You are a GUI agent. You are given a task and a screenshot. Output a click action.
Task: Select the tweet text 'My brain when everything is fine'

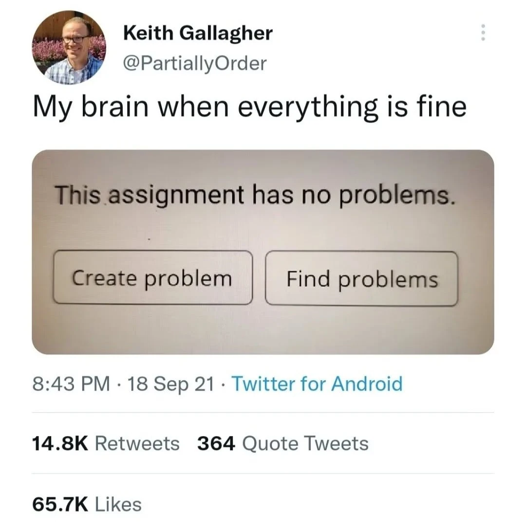250,107
